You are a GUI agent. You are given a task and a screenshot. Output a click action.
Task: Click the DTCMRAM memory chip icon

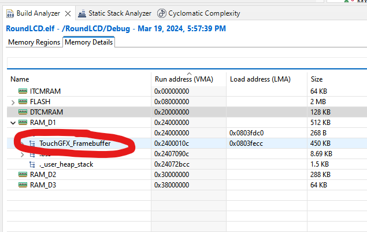point(23,112)
